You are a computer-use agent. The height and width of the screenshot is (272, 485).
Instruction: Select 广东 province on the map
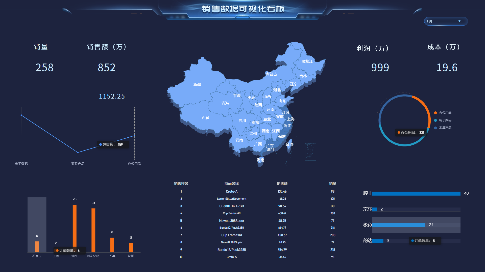click(x=270, y=146)
